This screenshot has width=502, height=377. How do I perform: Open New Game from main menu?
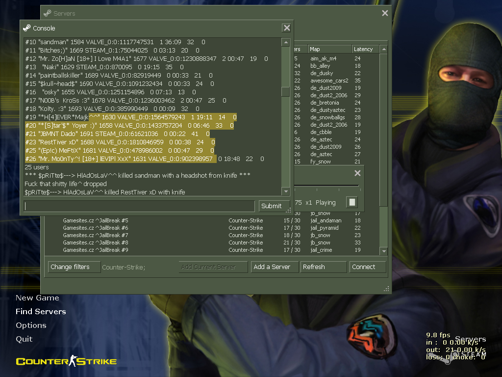point(37,298)
